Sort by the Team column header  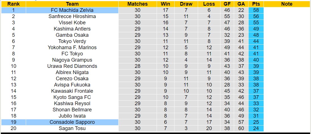point(72,4)
